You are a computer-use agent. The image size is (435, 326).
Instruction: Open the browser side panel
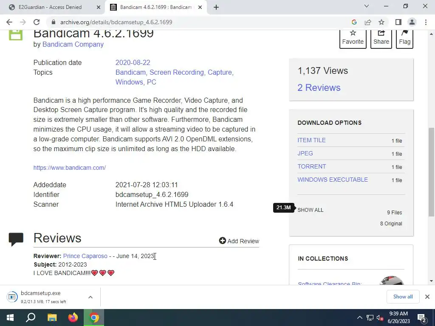(x=398, y=22)
